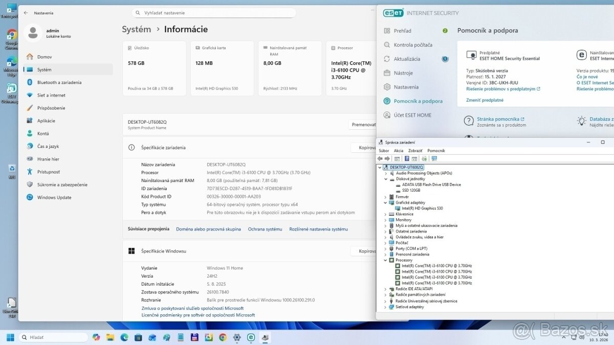Click the scan-for-hardware-changes icon in Device Manager

point(434,158)
